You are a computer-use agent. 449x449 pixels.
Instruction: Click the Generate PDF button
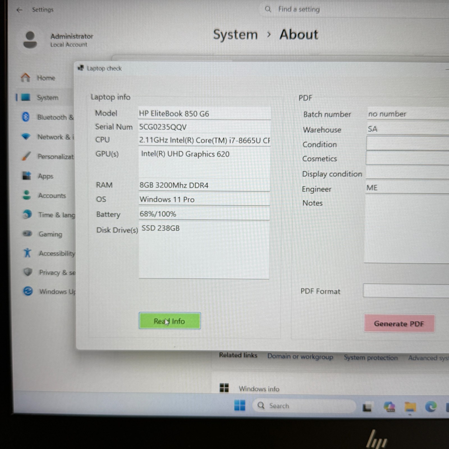coord(399,323)
